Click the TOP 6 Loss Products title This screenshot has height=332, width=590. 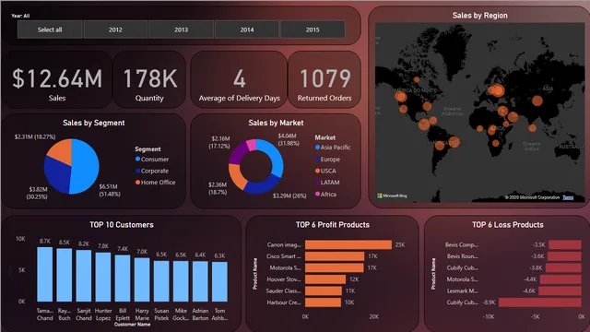click(508, 225)
